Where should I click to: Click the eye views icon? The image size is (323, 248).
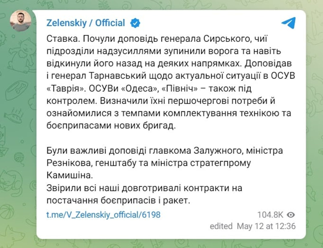[291, 215]
